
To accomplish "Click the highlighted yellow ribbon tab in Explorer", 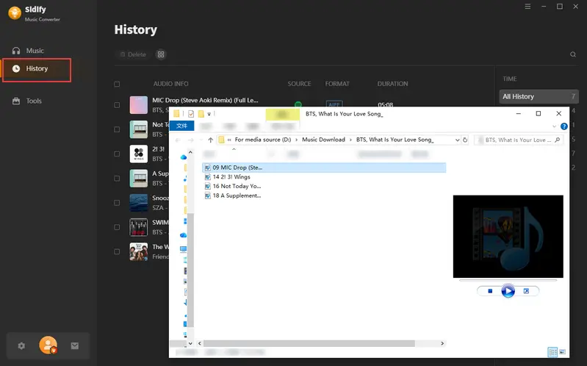I will coord(283,115).
